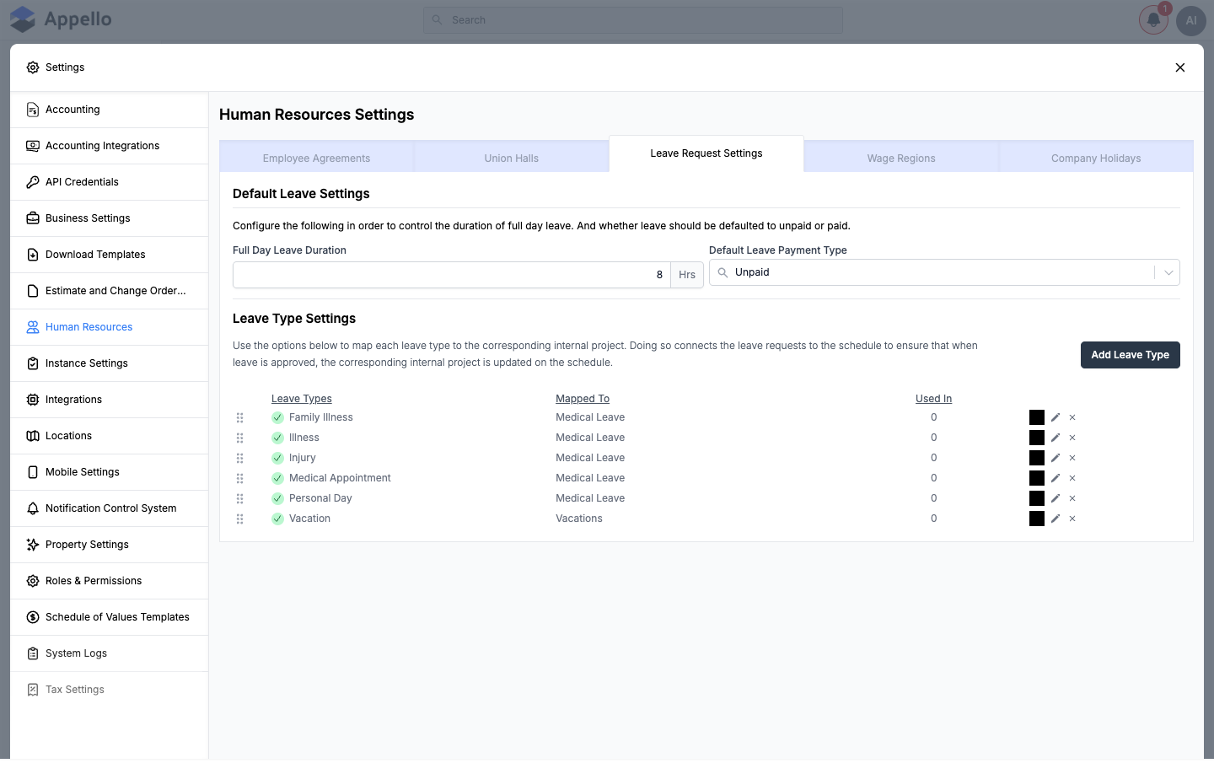Select API Credentials in sidebar
Image resolution: width=1214 pixels, height=774 pixels.
[110, 182]
